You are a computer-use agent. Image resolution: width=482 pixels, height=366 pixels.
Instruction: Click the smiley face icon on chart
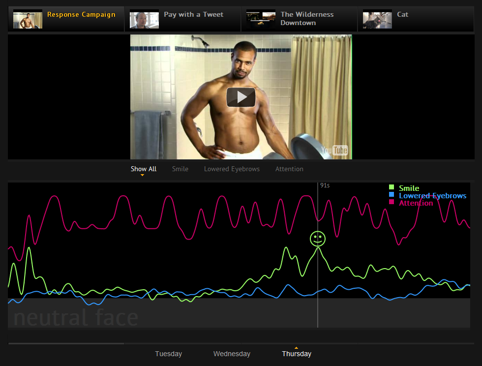coord(318,239)
